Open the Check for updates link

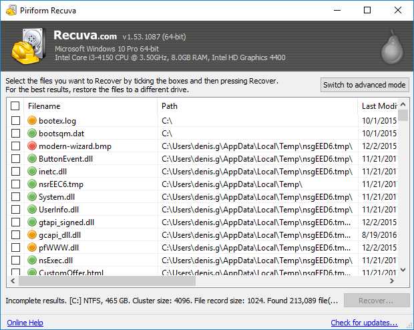(364, 323)
